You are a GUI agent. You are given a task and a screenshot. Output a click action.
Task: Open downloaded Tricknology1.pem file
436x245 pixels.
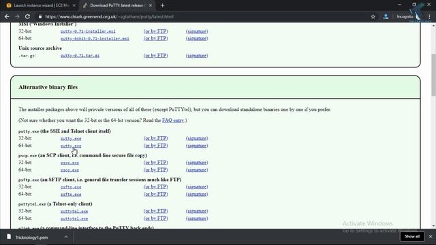click(x=31, y=238)
